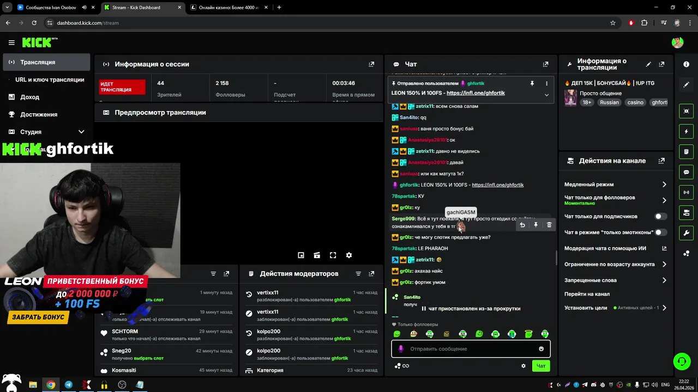Bookmark this page with the star icon
Viewport: 698px width, 392px height.
[x=613, y=23]
